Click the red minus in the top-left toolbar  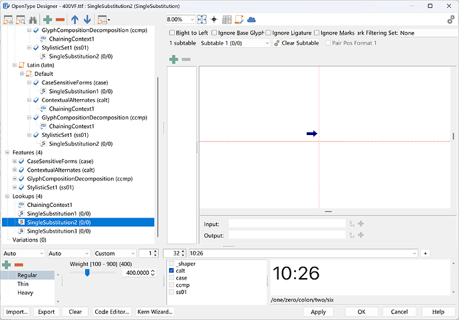tap(60, 19)
